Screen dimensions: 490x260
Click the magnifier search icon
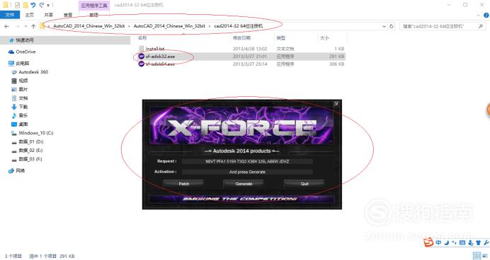[481, 27]
